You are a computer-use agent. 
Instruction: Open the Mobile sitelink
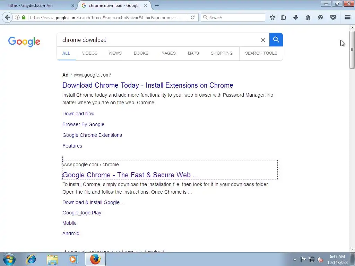click(x=69, y=223)
